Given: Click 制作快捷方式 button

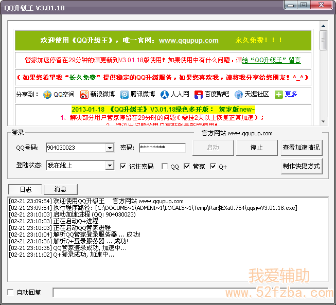Looking at the screenshot, I should pos(302,166).
